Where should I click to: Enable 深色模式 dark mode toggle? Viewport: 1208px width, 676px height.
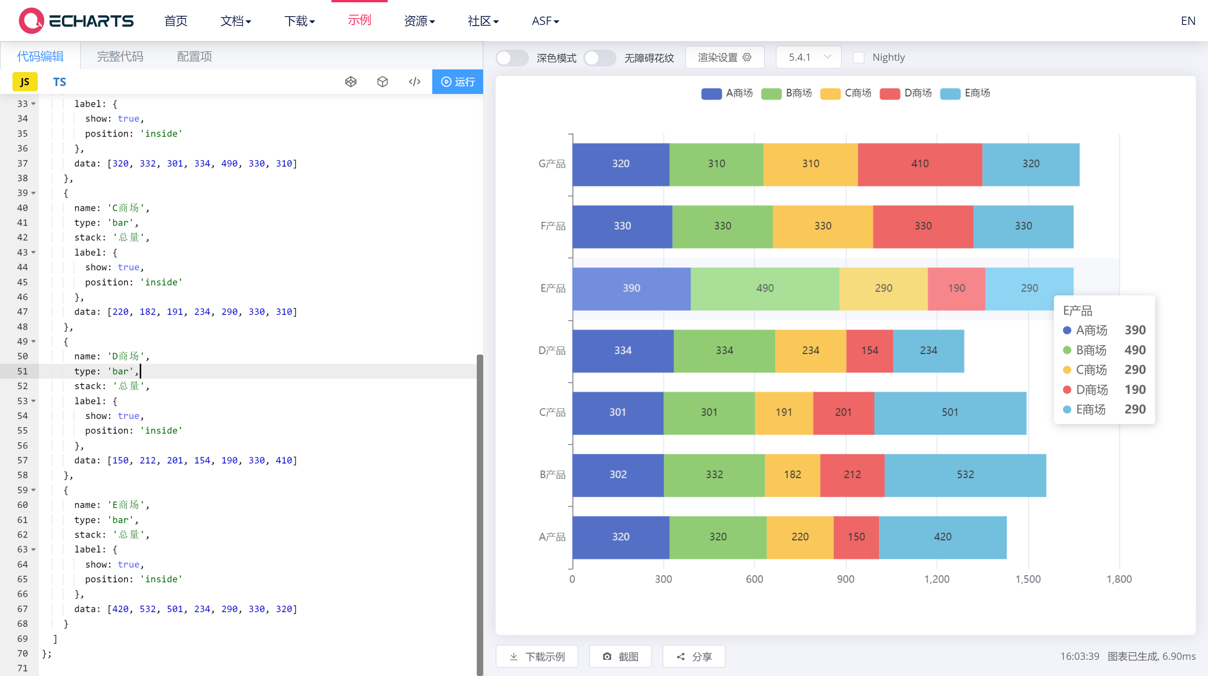512,58
